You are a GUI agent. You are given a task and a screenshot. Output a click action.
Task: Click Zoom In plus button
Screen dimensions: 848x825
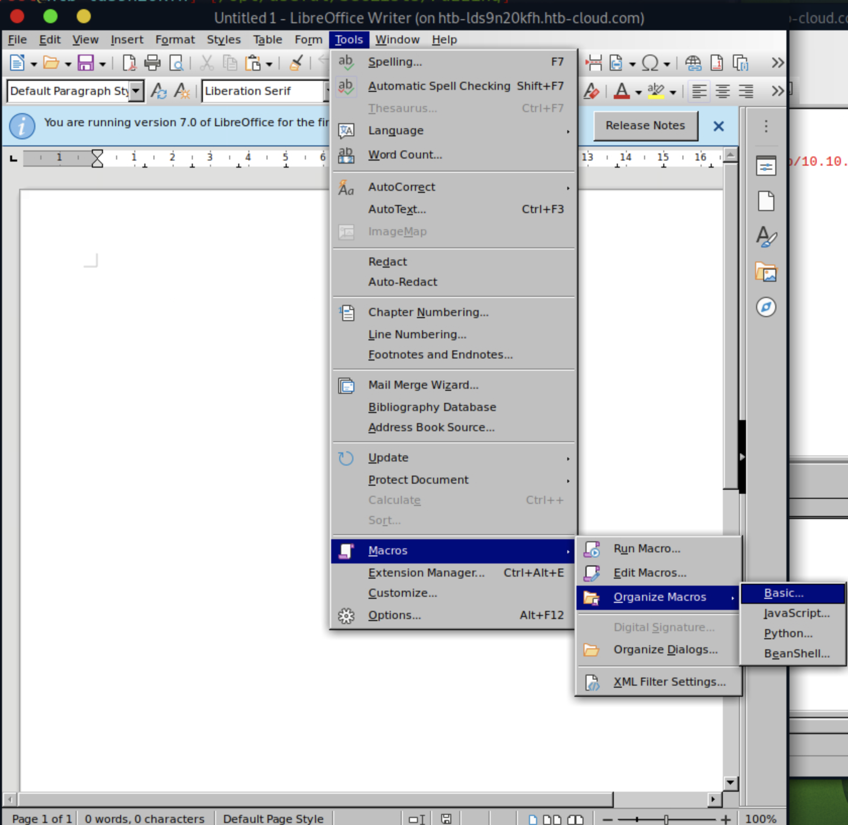[x=725, y=819]
